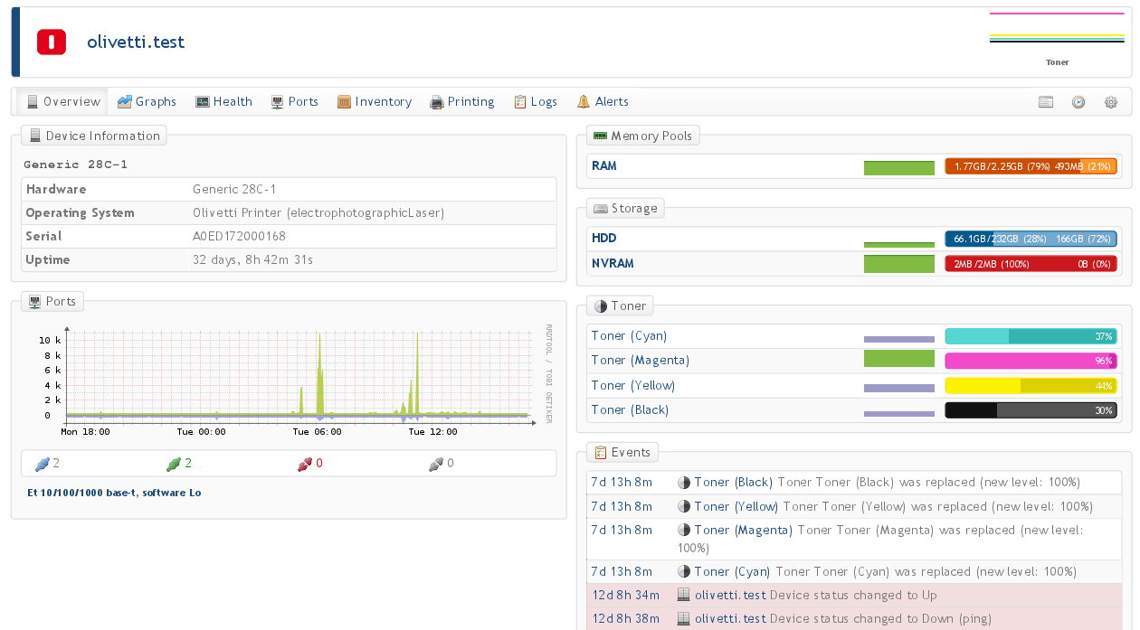The height and width of the screenshot is (630, 1140).
Task: Switch to the Inventory tab
Action: (x=374, y=101)
